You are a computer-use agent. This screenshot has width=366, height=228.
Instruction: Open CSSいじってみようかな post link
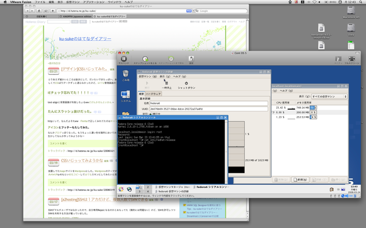[82, 161]
